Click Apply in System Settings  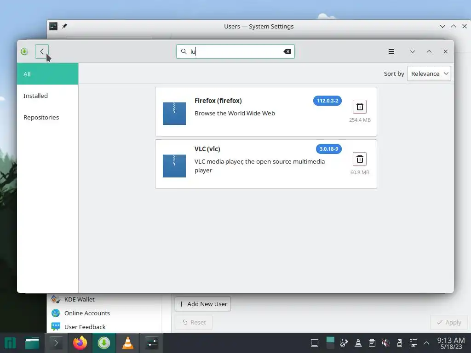(x=449, y=322)
